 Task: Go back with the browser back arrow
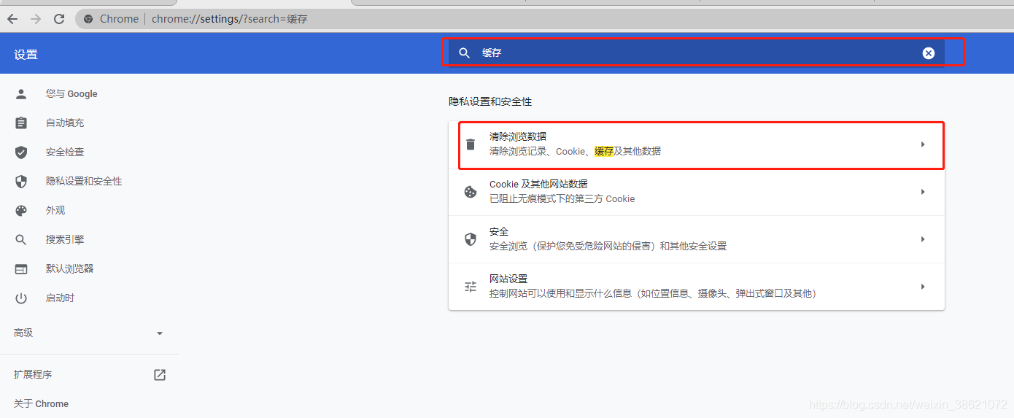[12, 19]
